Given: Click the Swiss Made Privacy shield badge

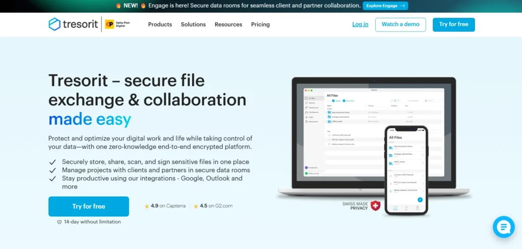Looking at the screenshot, I should point(376,206).
